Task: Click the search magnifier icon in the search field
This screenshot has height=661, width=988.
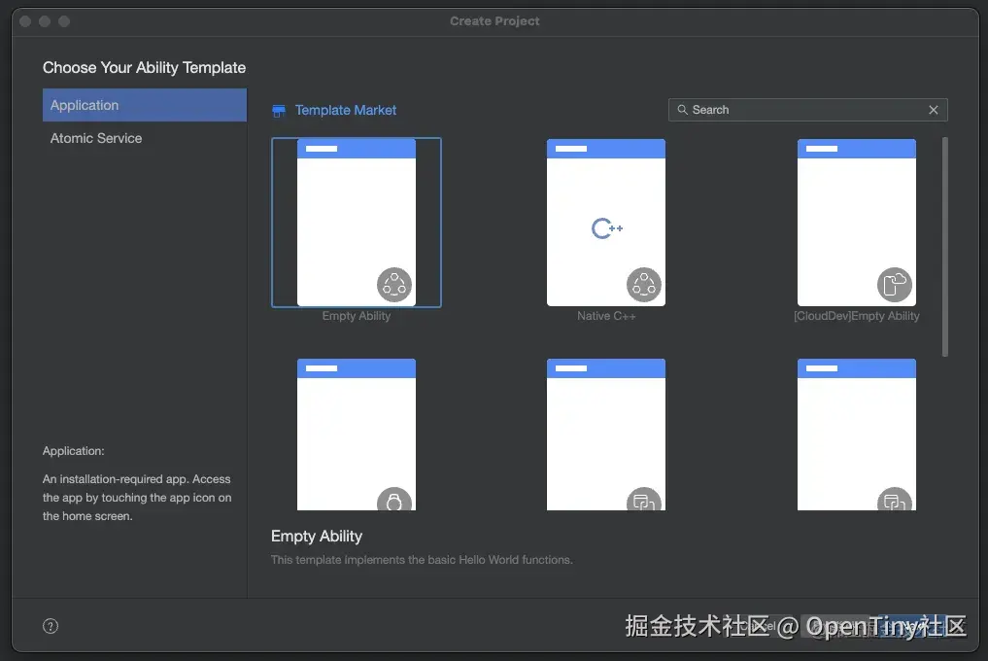Action: coord(683,110)
